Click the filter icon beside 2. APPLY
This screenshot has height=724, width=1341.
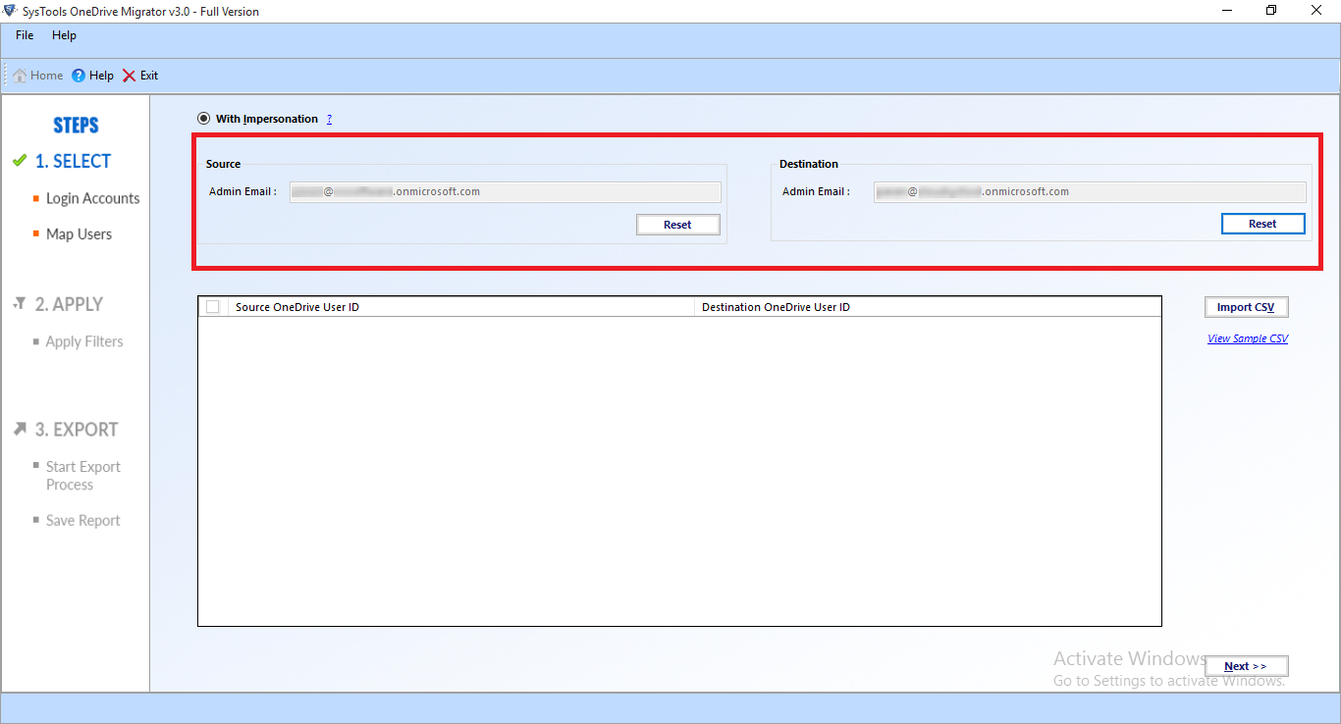point(20,304)
